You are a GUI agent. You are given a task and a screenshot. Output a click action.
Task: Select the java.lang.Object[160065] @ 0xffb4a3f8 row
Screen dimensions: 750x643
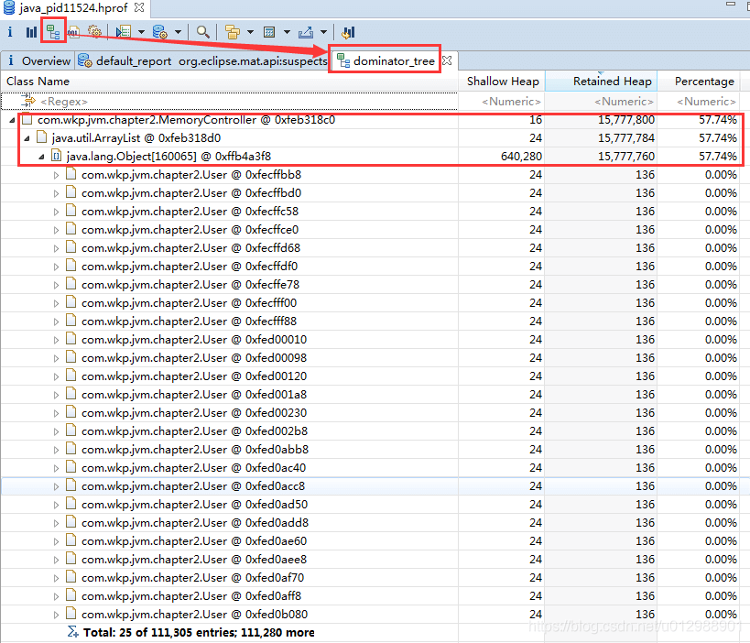(371, 156)
